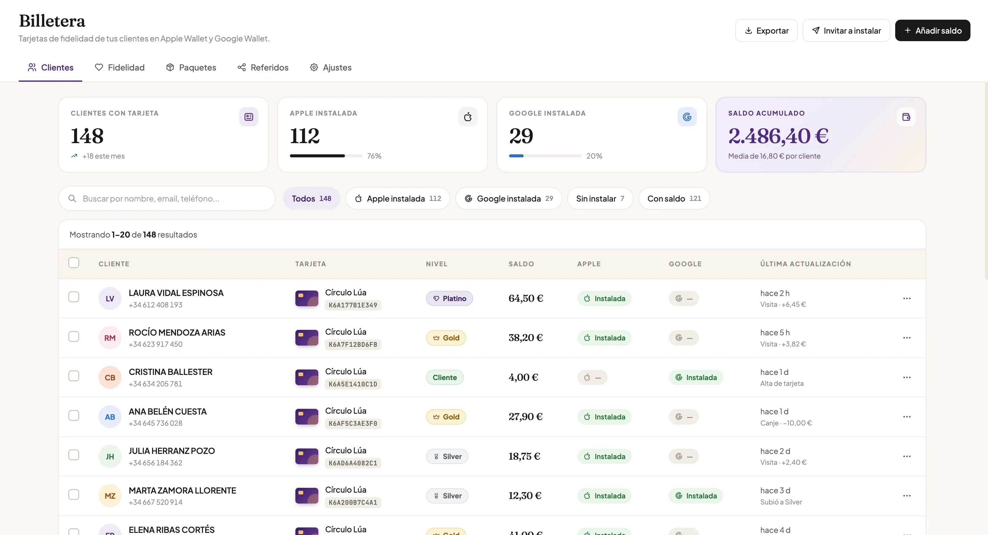Click Google Instalada badge for Cristina Ballester
Screen dimensions: 988x535
tap(696, 377)
